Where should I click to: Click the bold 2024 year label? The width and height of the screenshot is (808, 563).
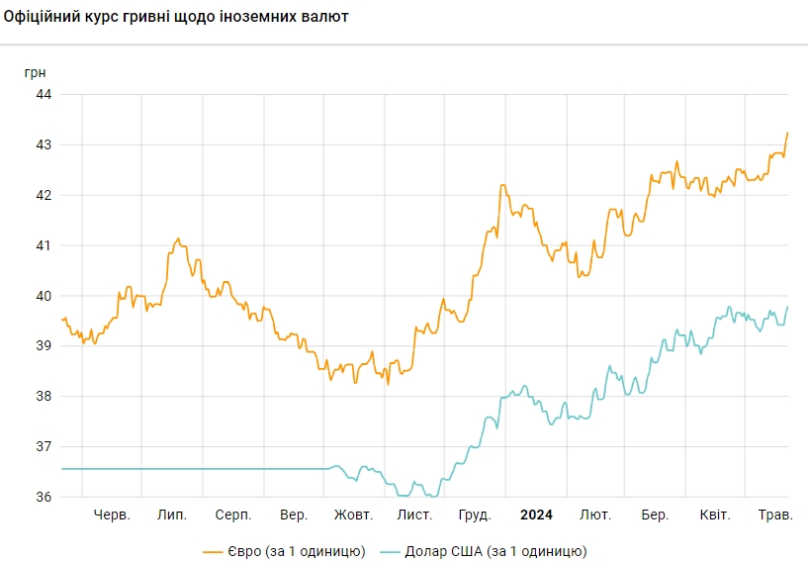click(536, 515)
